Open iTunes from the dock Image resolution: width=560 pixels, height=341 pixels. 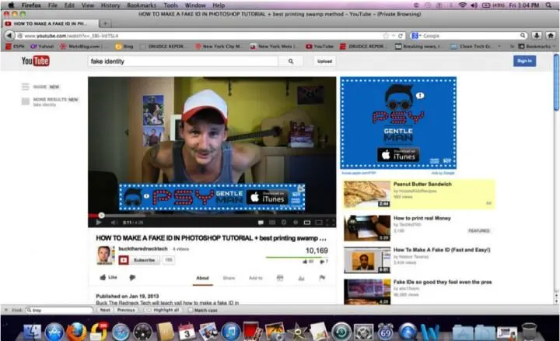[x=231, y=332]
